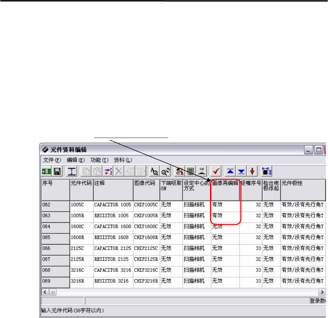Minimize the 元件资料编辑 window

point(308,150)
